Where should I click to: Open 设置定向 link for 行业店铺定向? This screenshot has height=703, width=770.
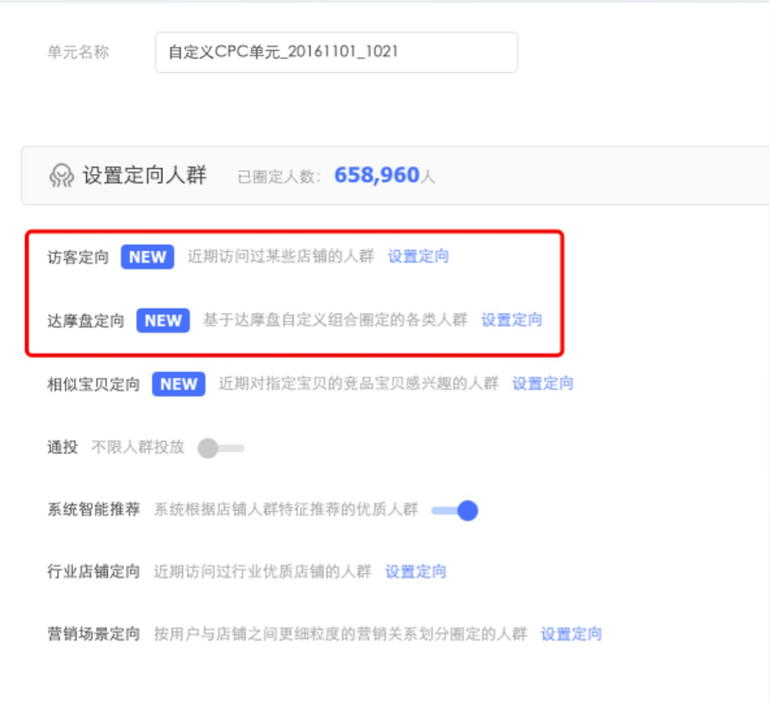pos(416,572)
